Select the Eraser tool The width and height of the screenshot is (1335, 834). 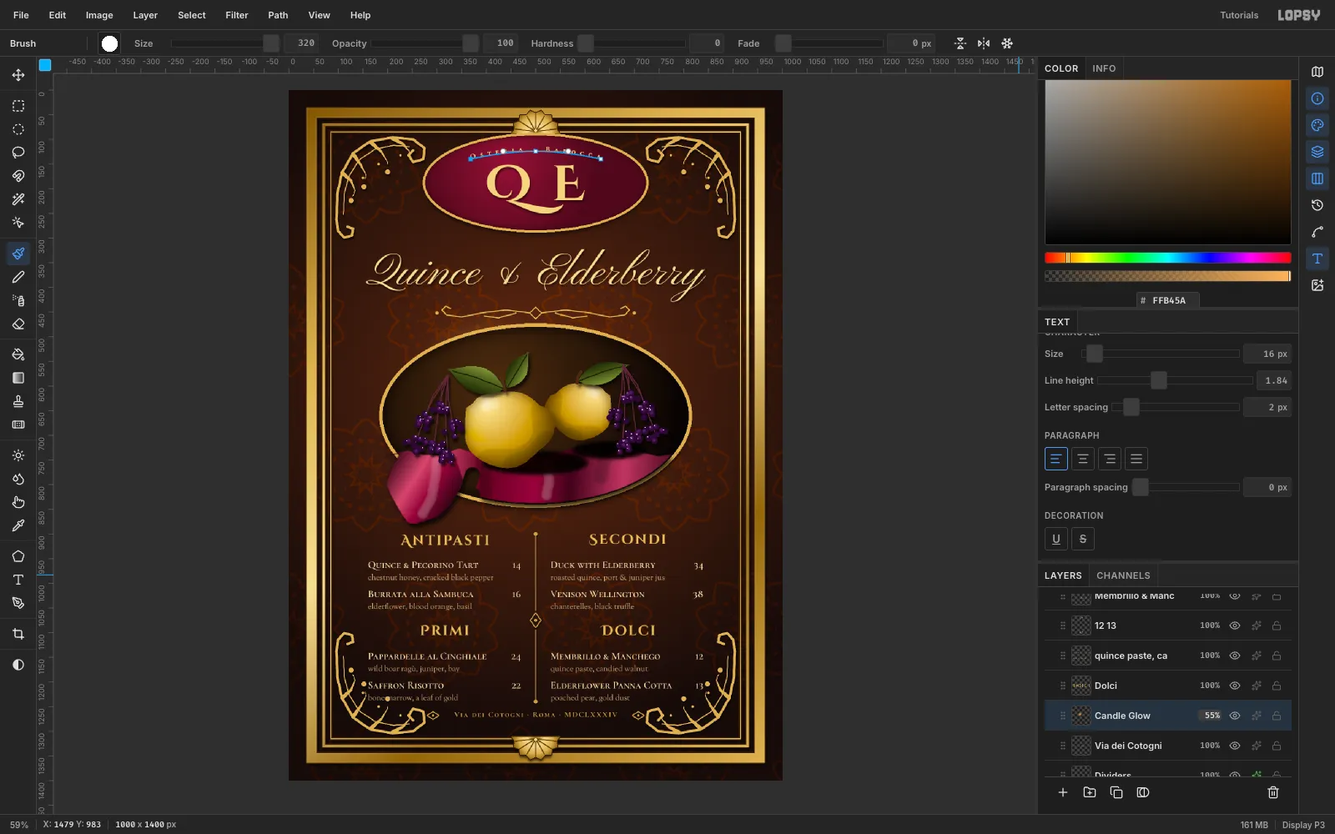coord(18,324)
